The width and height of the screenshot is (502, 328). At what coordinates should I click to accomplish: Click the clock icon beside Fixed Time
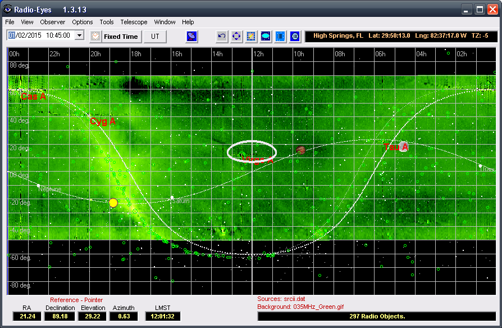pyautogui.click(x=95, y=36)
